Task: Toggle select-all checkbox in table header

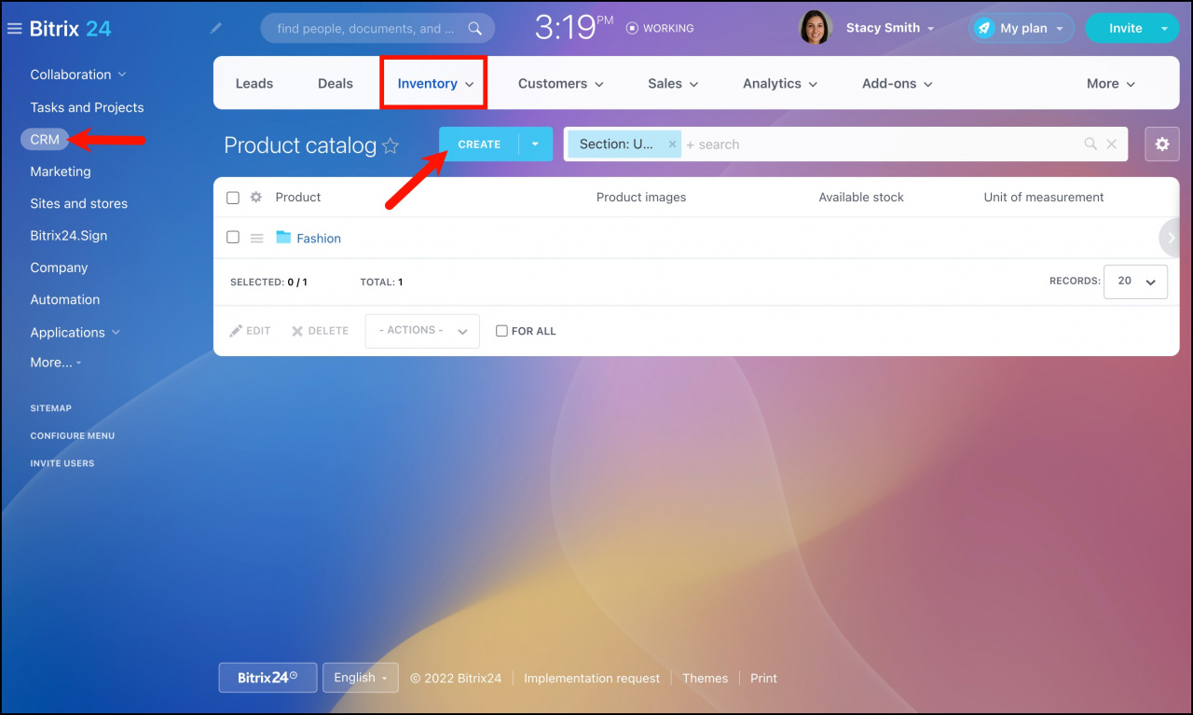Action: 233,198
